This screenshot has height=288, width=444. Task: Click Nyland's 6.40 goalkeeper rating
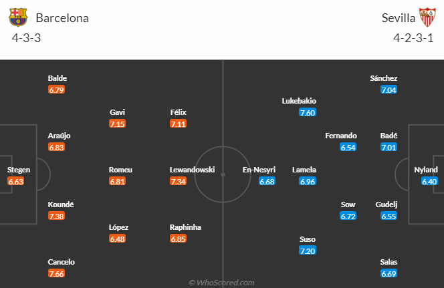(429, 181)
